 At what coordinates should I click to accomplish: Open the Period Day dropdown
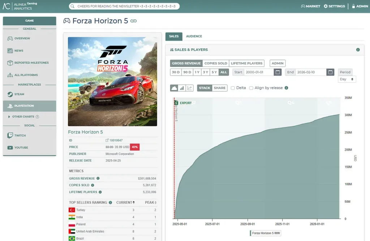[347, 79]
